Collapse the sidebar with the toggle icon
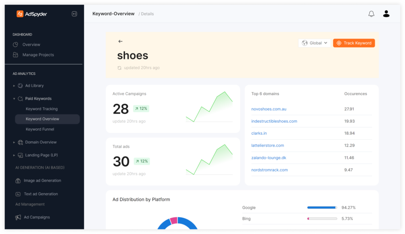Viewport: 405px width, 234px height. coord(74,14)
